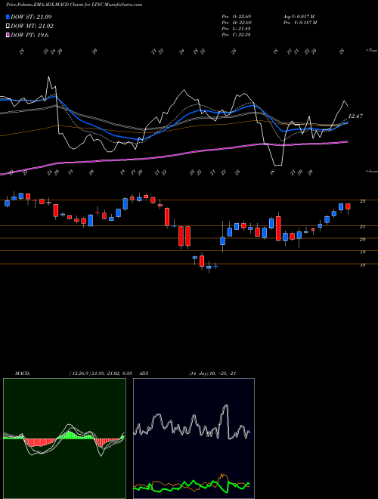
Task: Select the 'Pre H: 22.69' high value
Action: click(237, 23)
